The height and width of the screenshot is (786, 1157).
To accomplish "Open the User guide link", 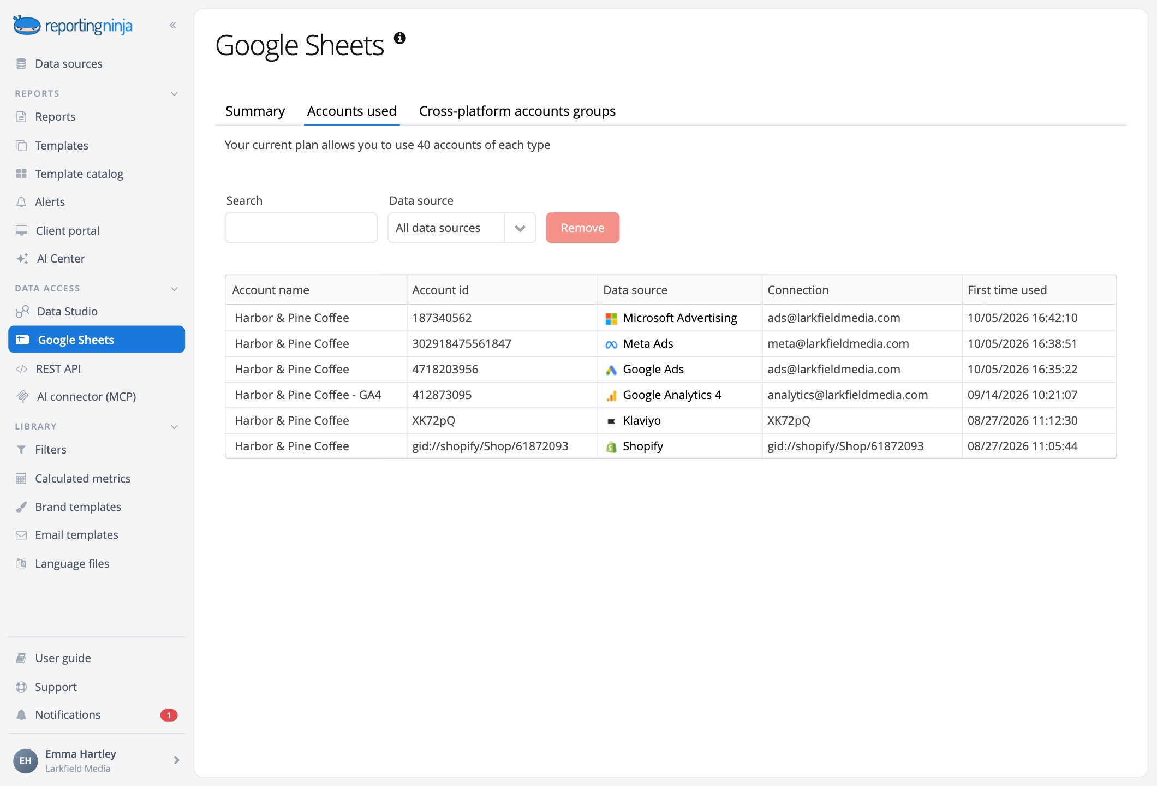I will click(63, 658).
